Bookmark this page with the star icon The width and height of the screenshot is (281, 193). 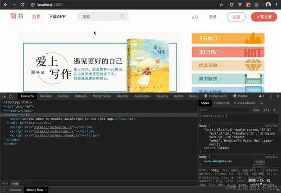221,5
